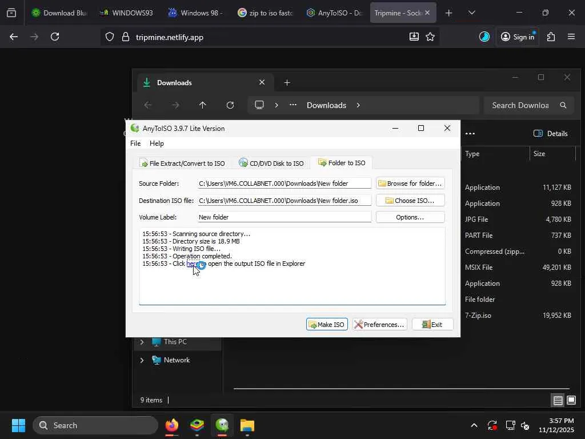Click the 'here' link to open output ISO
The image size is (585, 439).
click(192, 264)
